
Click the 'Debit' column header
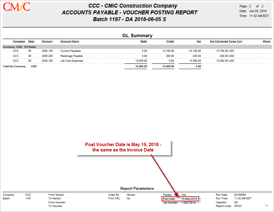point(144,41)
